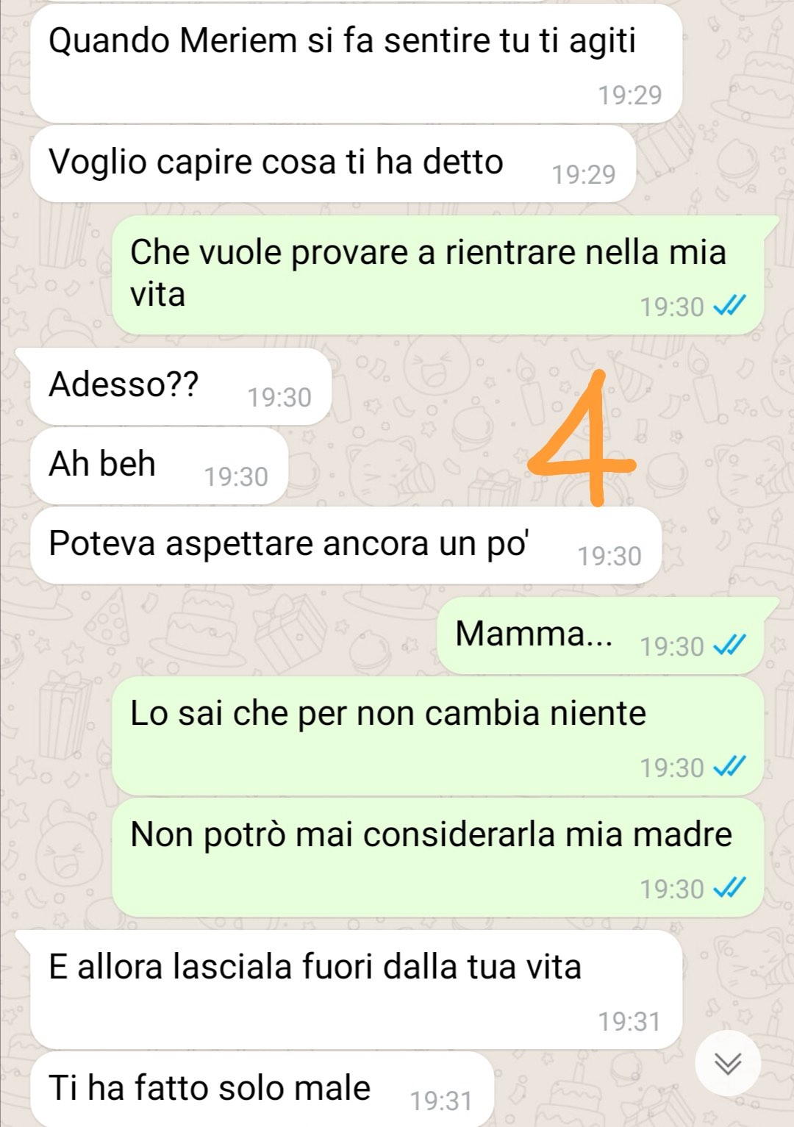This screenshot has width=794, height=1127.
Task: Tap the 19:31 timestamp under 'E allora lasciala'
Action: pyautogui.click(x=629, y=1021)
